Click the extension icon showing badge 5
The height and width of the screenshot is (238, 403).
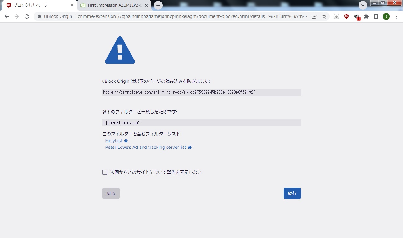tap(356, 16)
